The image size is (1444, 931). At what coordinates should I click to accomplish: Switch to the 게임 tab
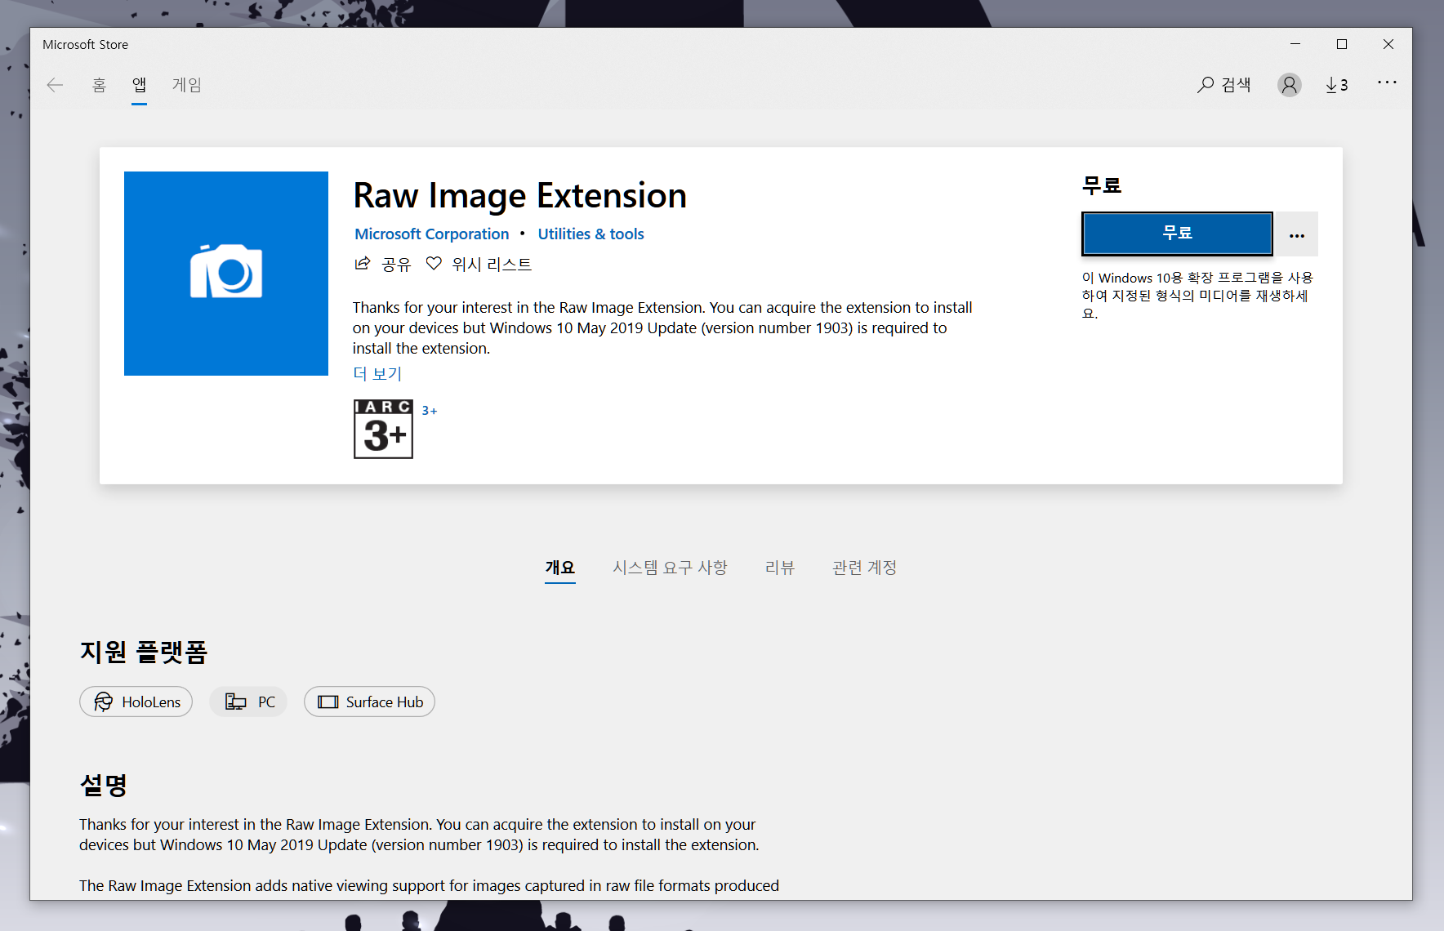(x=187, y=85)
